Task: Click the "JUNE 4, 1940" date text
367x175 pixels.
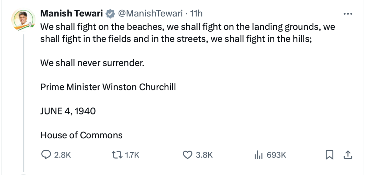Action: pyautogui.click(x=68, y=111)
